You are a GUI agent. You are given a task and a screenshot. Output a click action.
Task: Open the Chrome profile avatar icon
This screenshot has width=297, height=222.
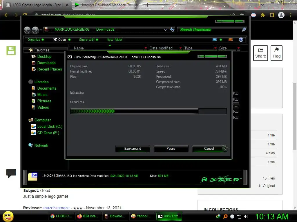pos(281,15)
